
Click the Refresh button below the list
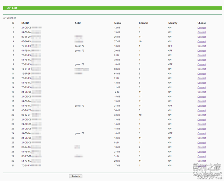(x=75, y=176)
